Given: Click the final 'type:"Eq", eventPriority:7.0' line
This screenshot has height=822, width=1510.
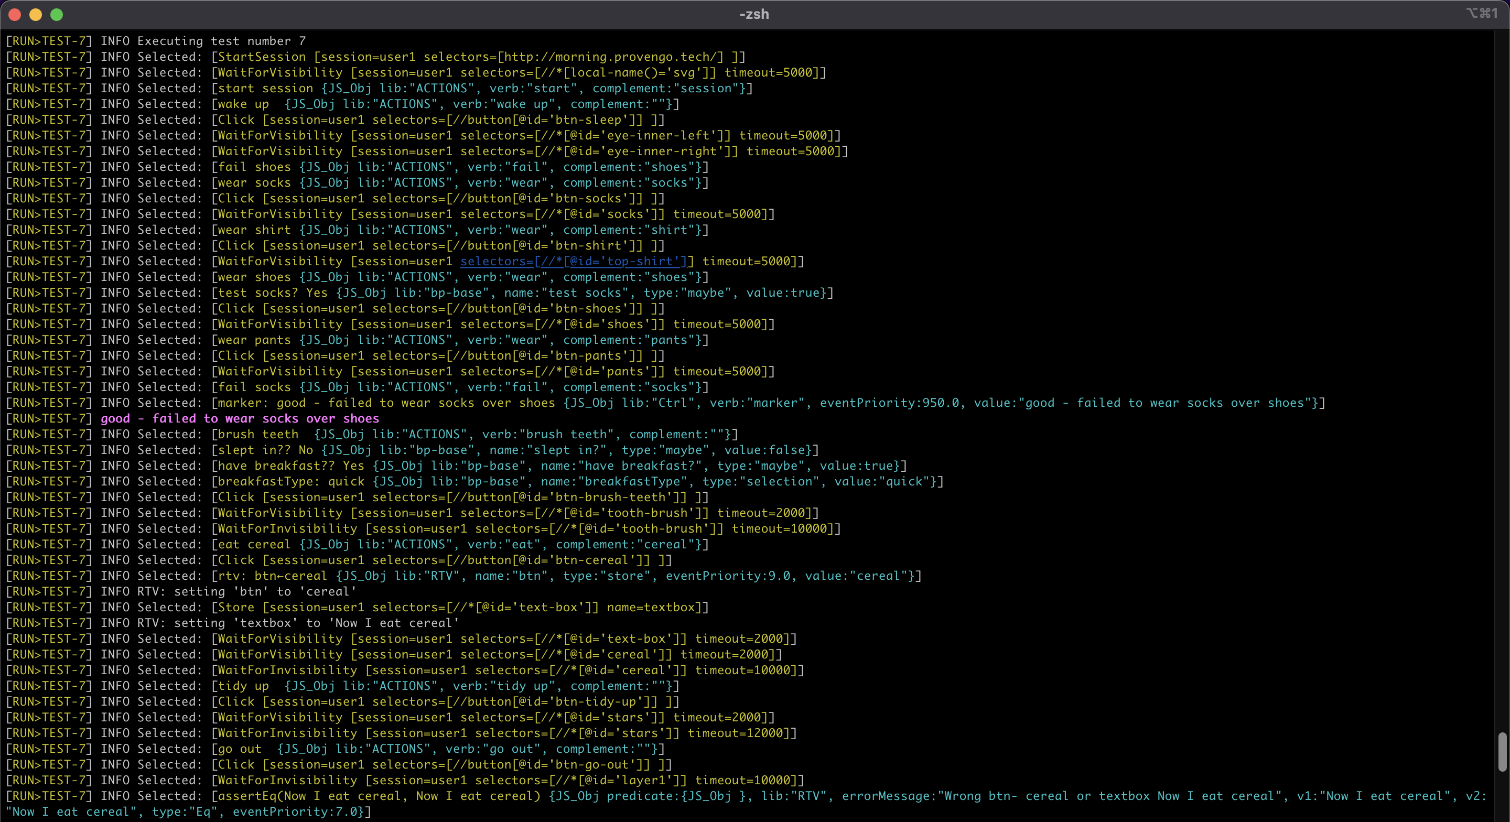Looking at the screenshot, I should [x=189, y=812].
